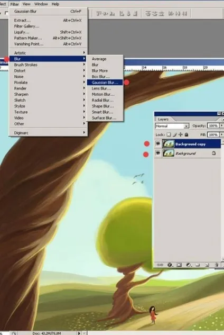Create a new layer group icon
The image size is (224, 335).
pyautogui.click(x=198, y=265)
